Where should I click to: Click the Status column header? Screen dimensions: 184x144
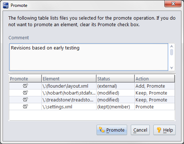[x=116, y=79]
